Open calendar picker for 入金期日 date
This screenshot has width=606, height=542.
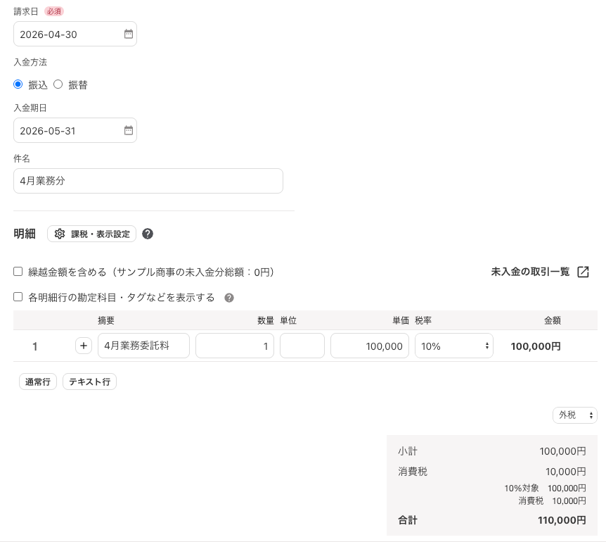129,130
